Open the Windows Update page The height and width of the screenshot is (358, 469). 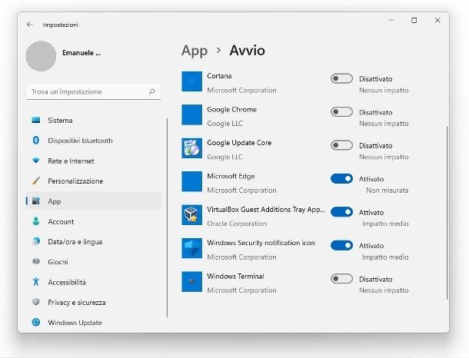[94, 323]
